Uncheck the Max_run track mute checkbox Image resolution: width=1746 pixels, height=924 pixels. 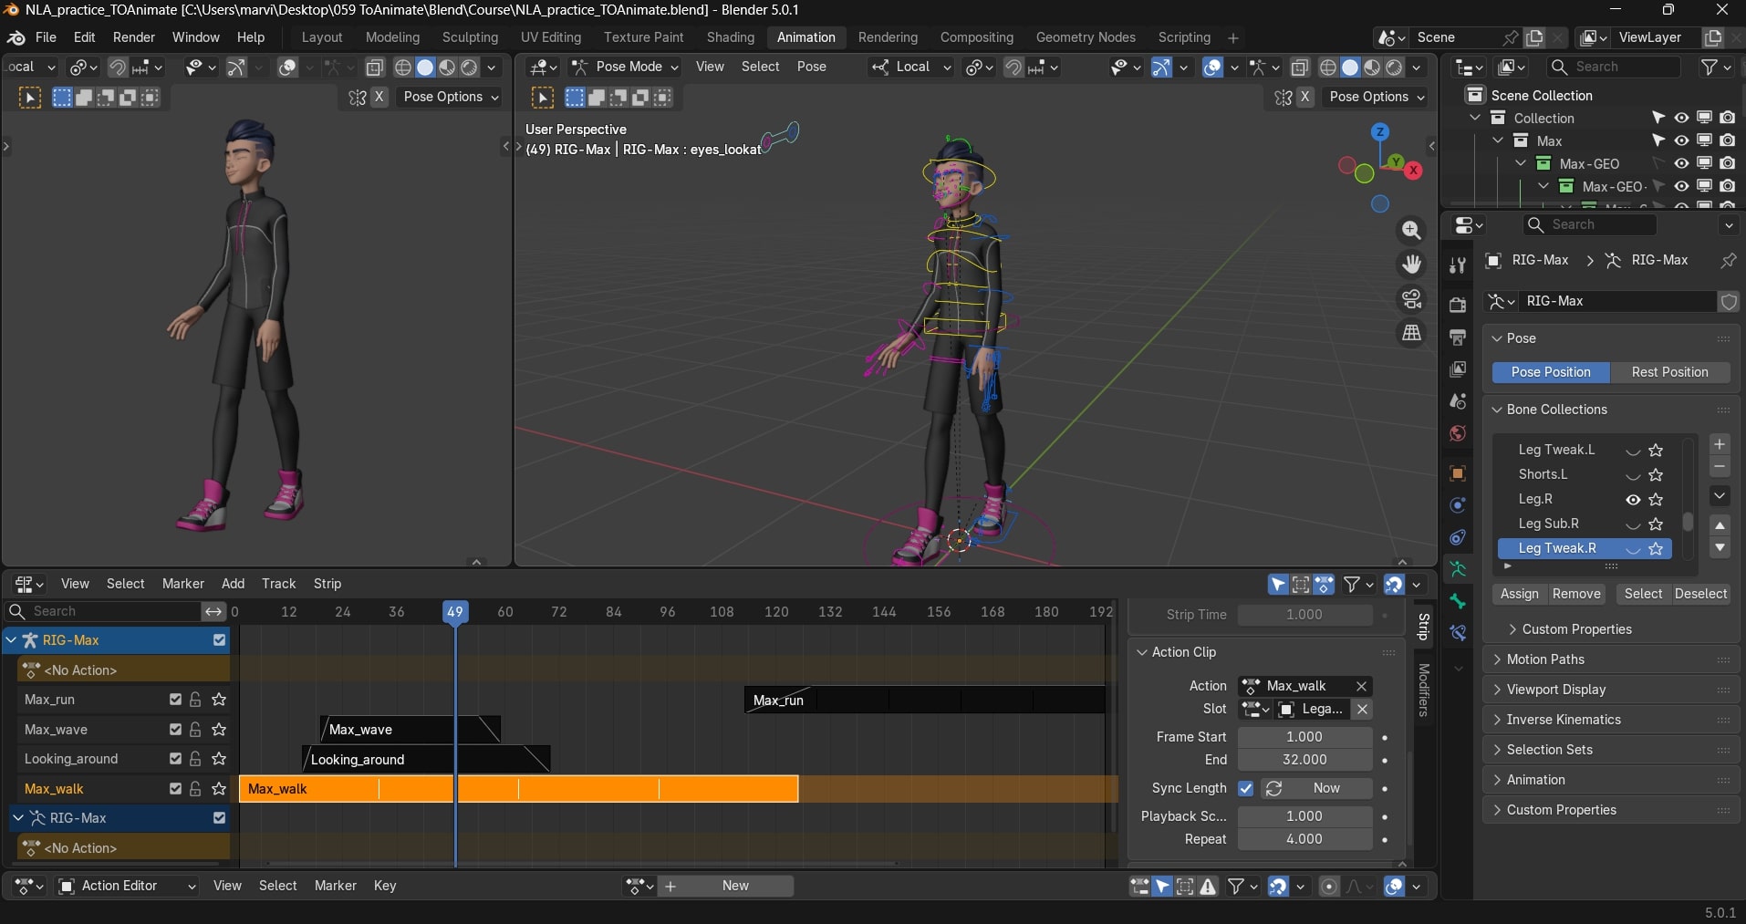175,700
